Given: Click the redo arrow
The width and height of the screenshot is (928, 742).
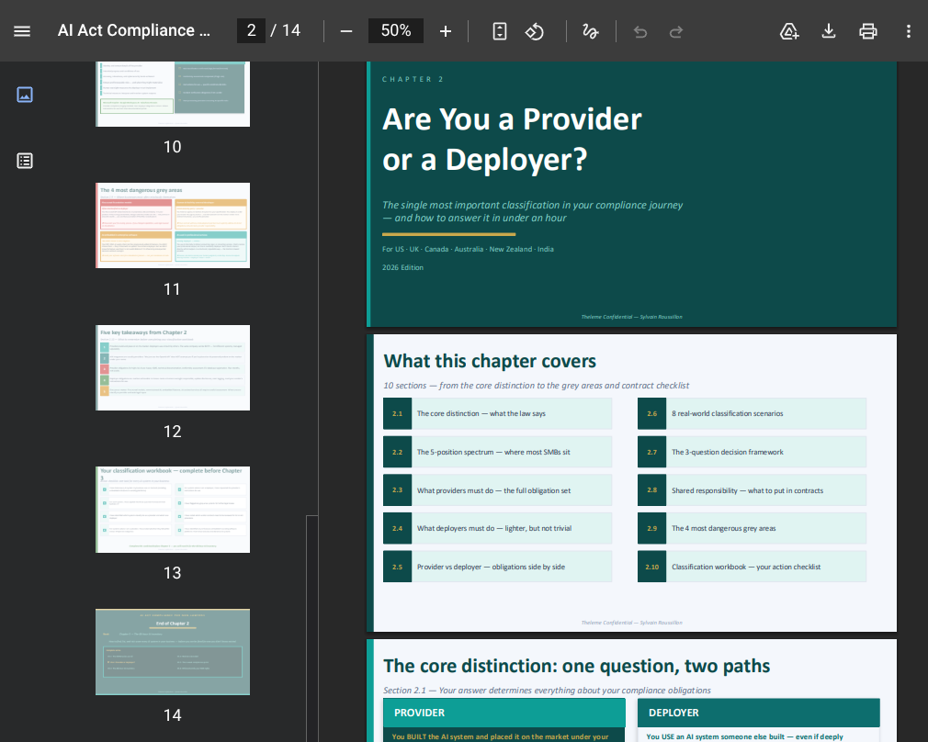Looking at the screenshot, I should pyautogui.click(x=676, y=31).
